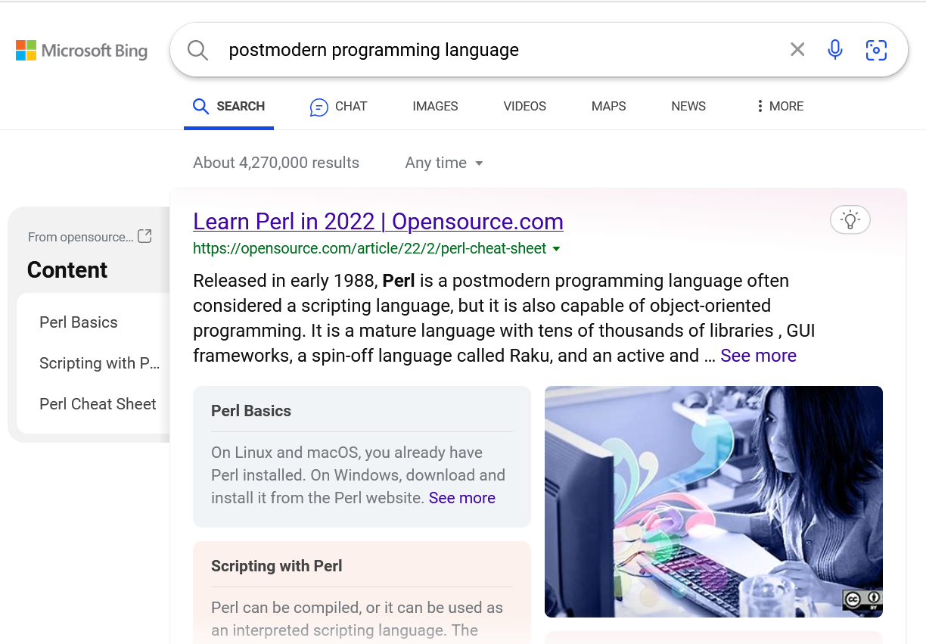Expand the More menu

point(779,107)
